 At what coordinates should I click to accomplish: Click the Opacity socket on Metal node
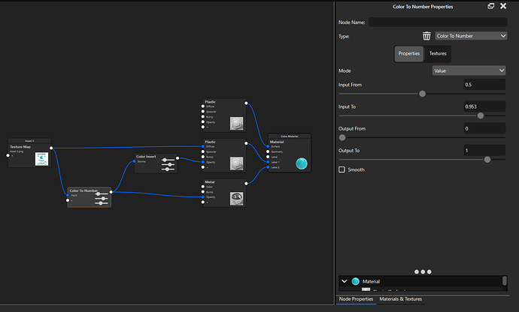[x=203, y=197]
